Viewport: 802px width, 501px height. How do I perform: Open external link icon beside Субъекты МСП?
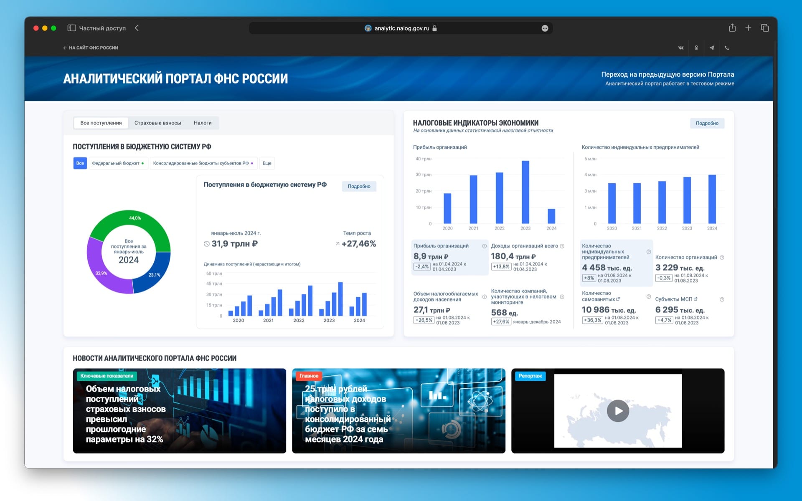click(x=695, y=299)
